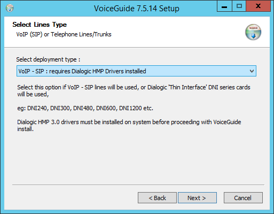Click the NSIS installer logo in header

[253, 32]
